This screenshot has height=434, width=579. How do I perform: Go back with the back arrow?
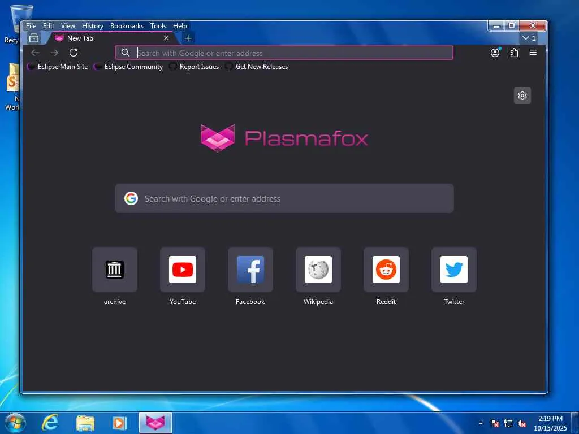click(x=35, y=53)
